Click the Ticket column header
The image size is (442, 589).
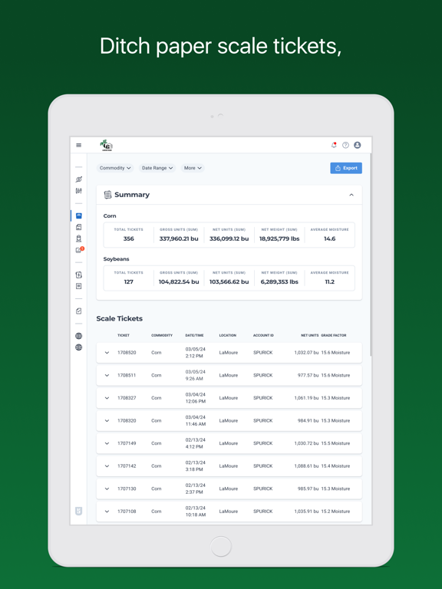(x=124, y=335)
